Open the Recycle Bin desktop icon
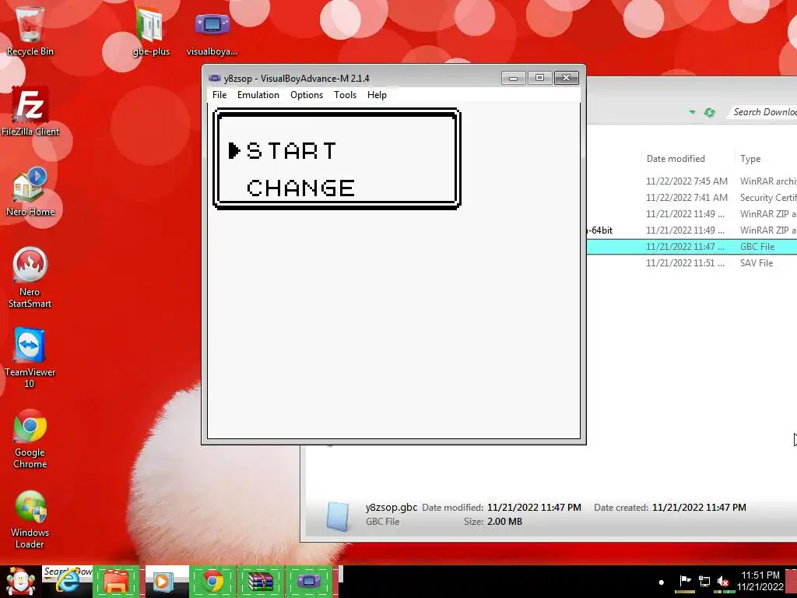Viewport: 797px width, 598px height. (x=30, y=31)
